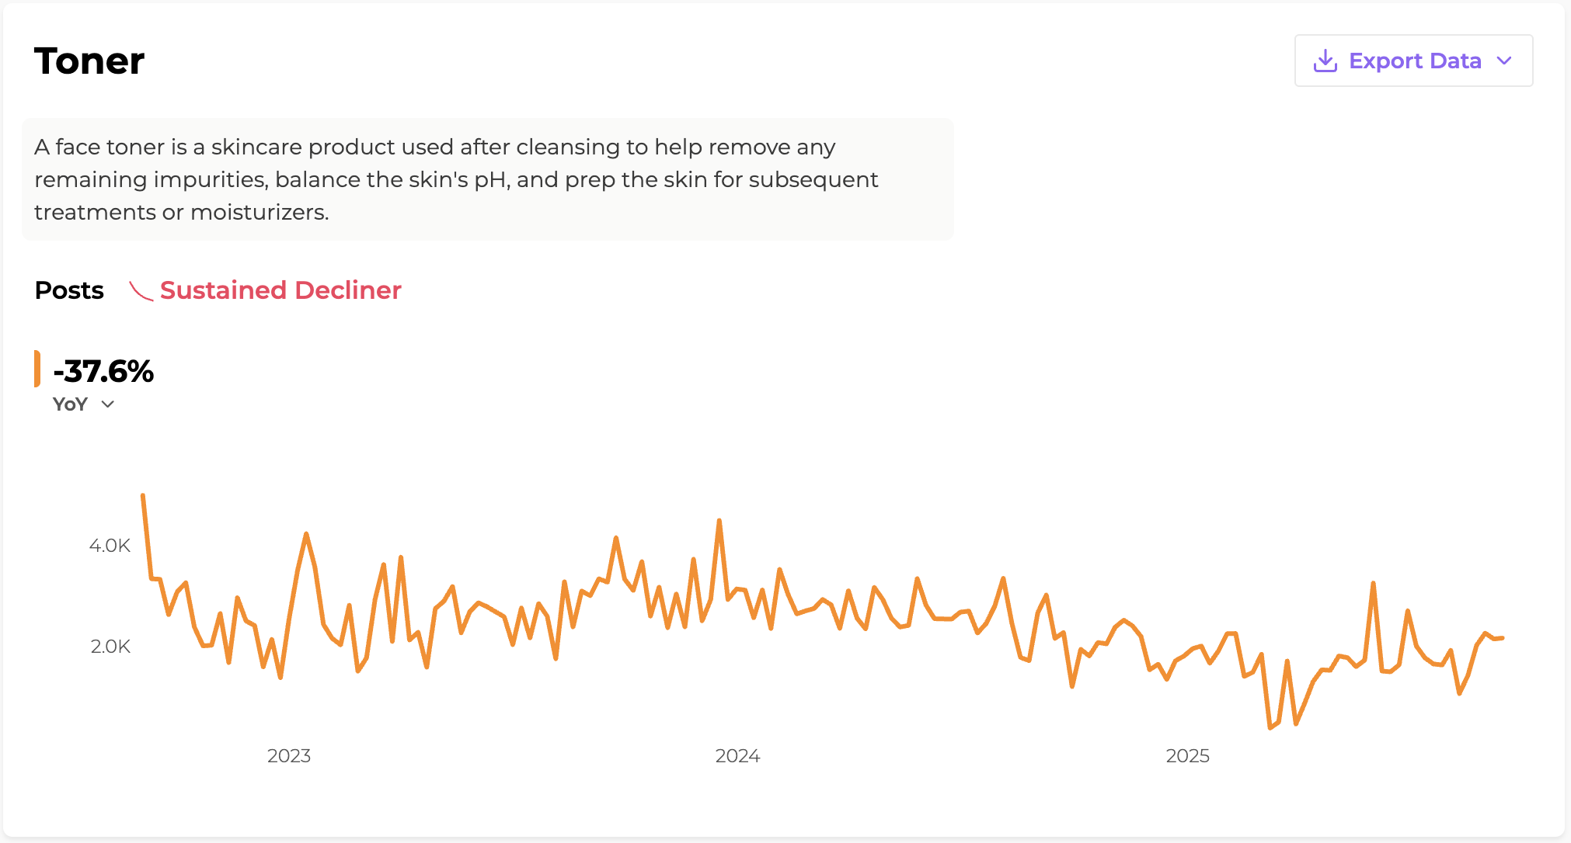1571x843 pixels.
Task: Click the Sustained Decliner label
Action: pyautogui.click(x=280, y=290)
